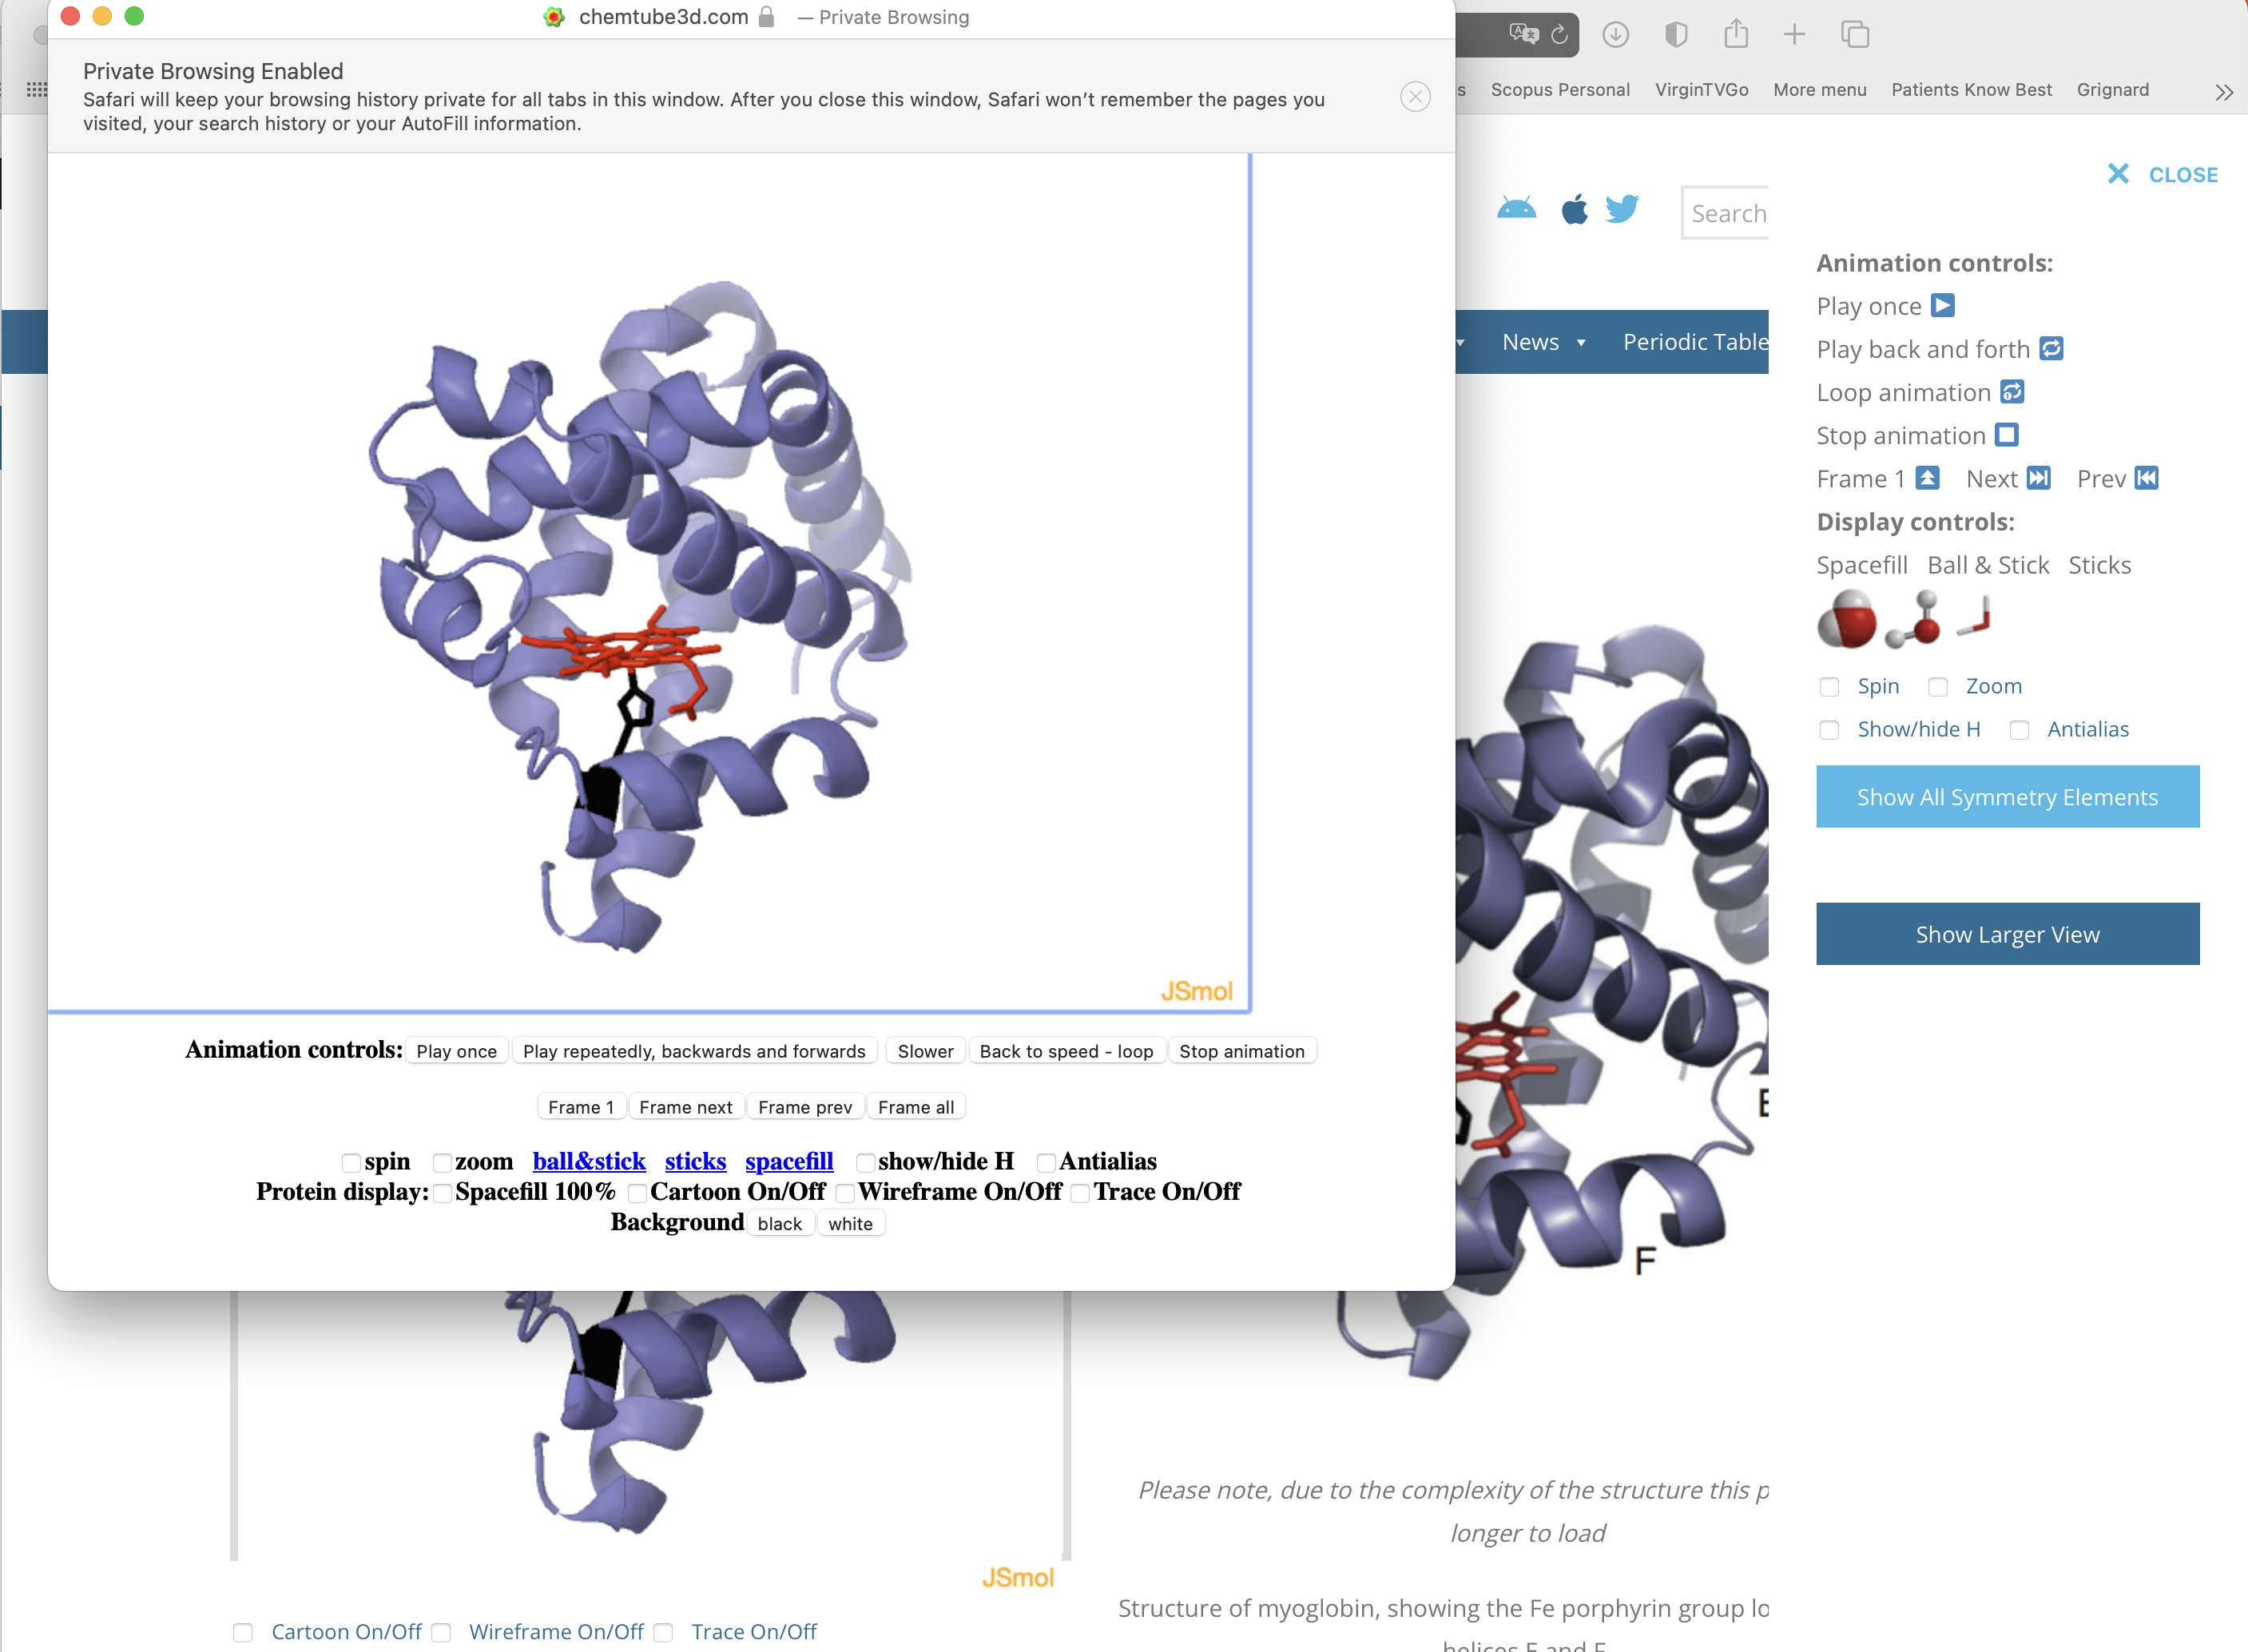Open VirginTVGo bookmark
Image resolution: width=2248 pixels, height=1652 pixels.
coord(1701,90)
